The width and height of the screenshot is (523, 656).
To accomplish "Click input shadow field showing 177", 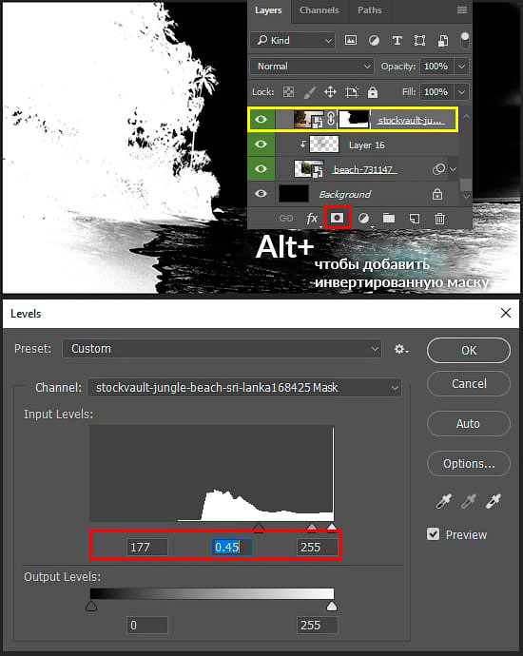I will tap(147, 547).
